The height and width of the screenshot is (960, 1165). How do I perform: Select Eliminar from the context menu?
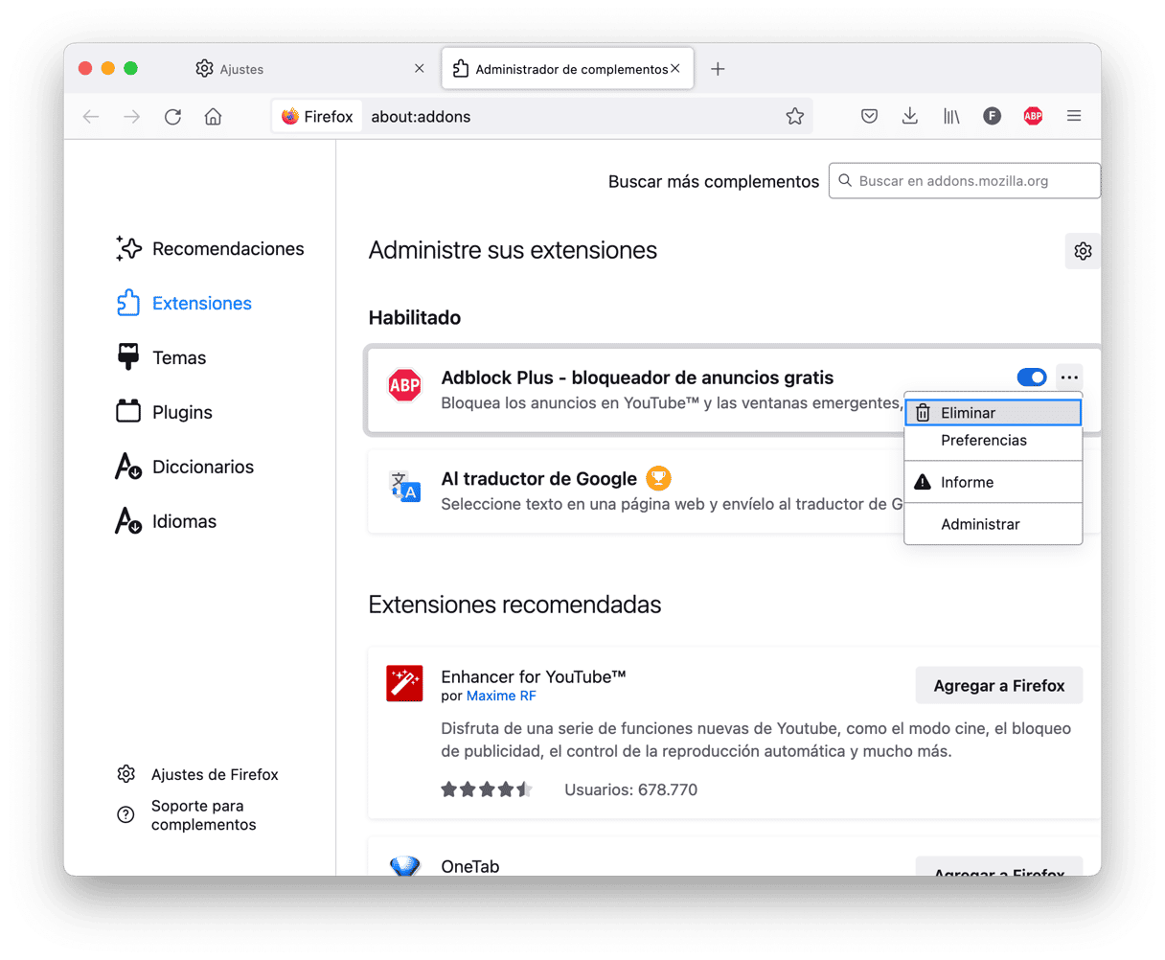[x=994, y=413]
